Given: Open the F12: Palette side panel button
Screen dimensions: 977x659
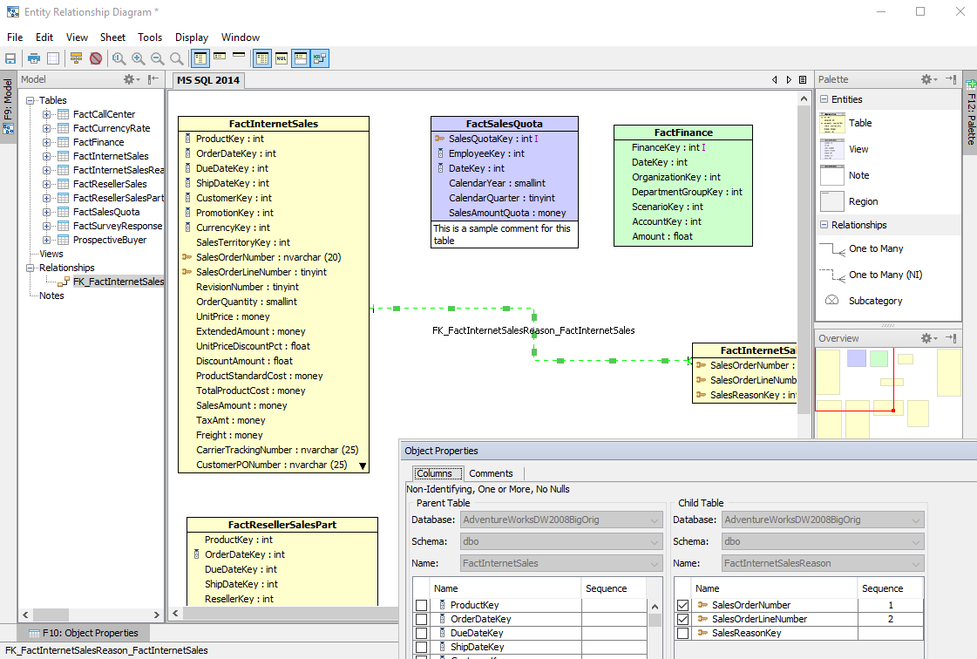Looking at the screenshot, I should click(x=969, y=117).
